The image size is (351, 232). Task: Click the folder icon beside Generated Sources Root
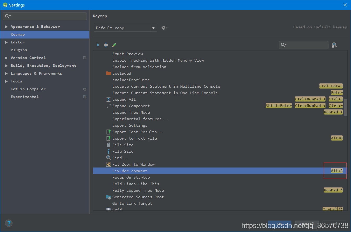pos(109,197)
